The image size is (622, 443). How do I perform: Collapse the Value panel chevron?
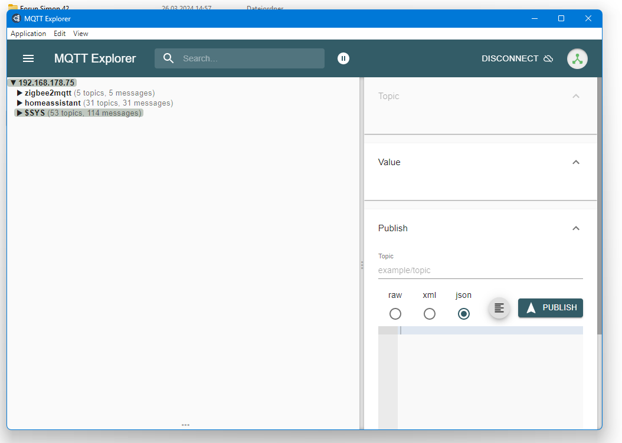576,162
